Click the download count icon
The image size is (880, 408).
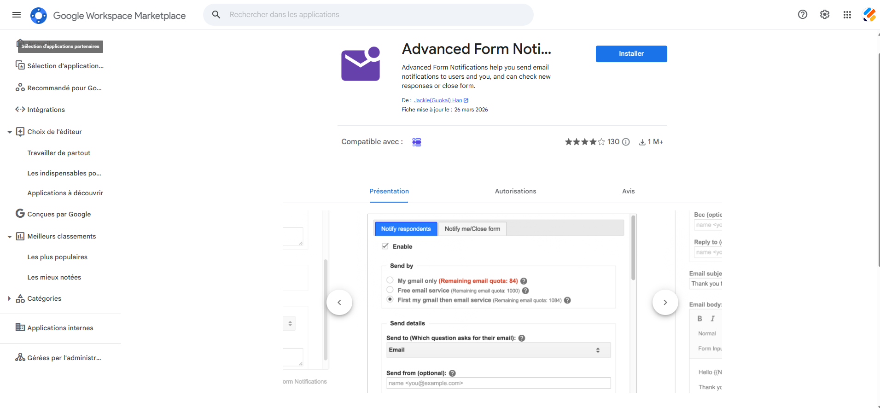pos(642,142)
